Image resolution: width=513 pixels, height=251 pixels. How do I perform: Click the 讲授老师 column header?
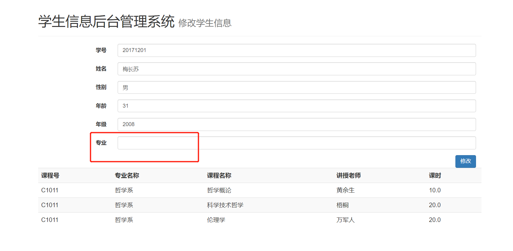348,175
